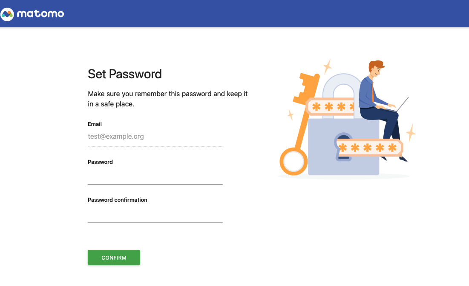The image size is (469, 286).
Task: Focus the Password confirmation input field
Action: [155, 215]
